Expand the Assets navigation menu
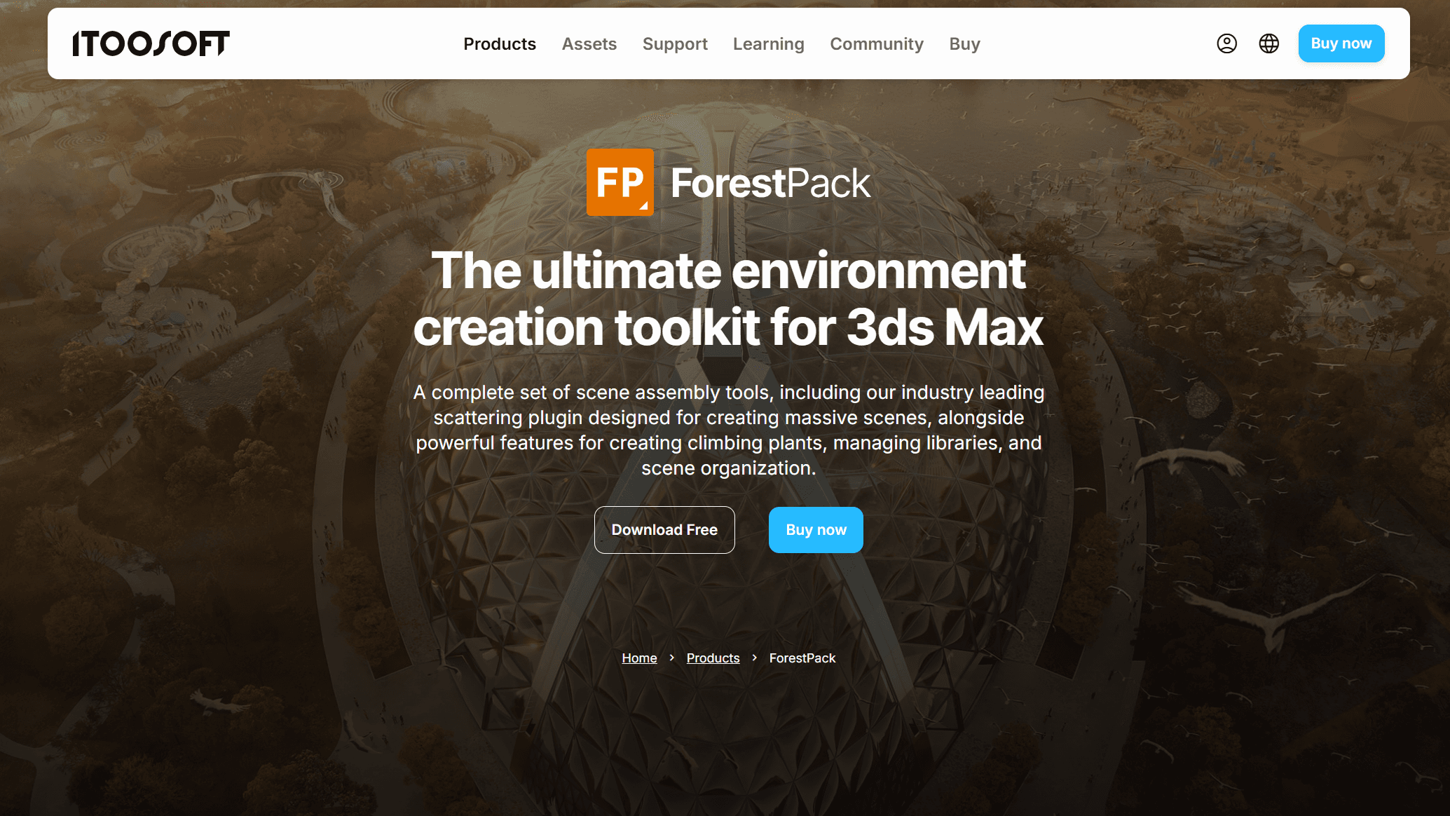Image resolution: width=1450 pixels, height=816 pixels. [x=589, y=43]
